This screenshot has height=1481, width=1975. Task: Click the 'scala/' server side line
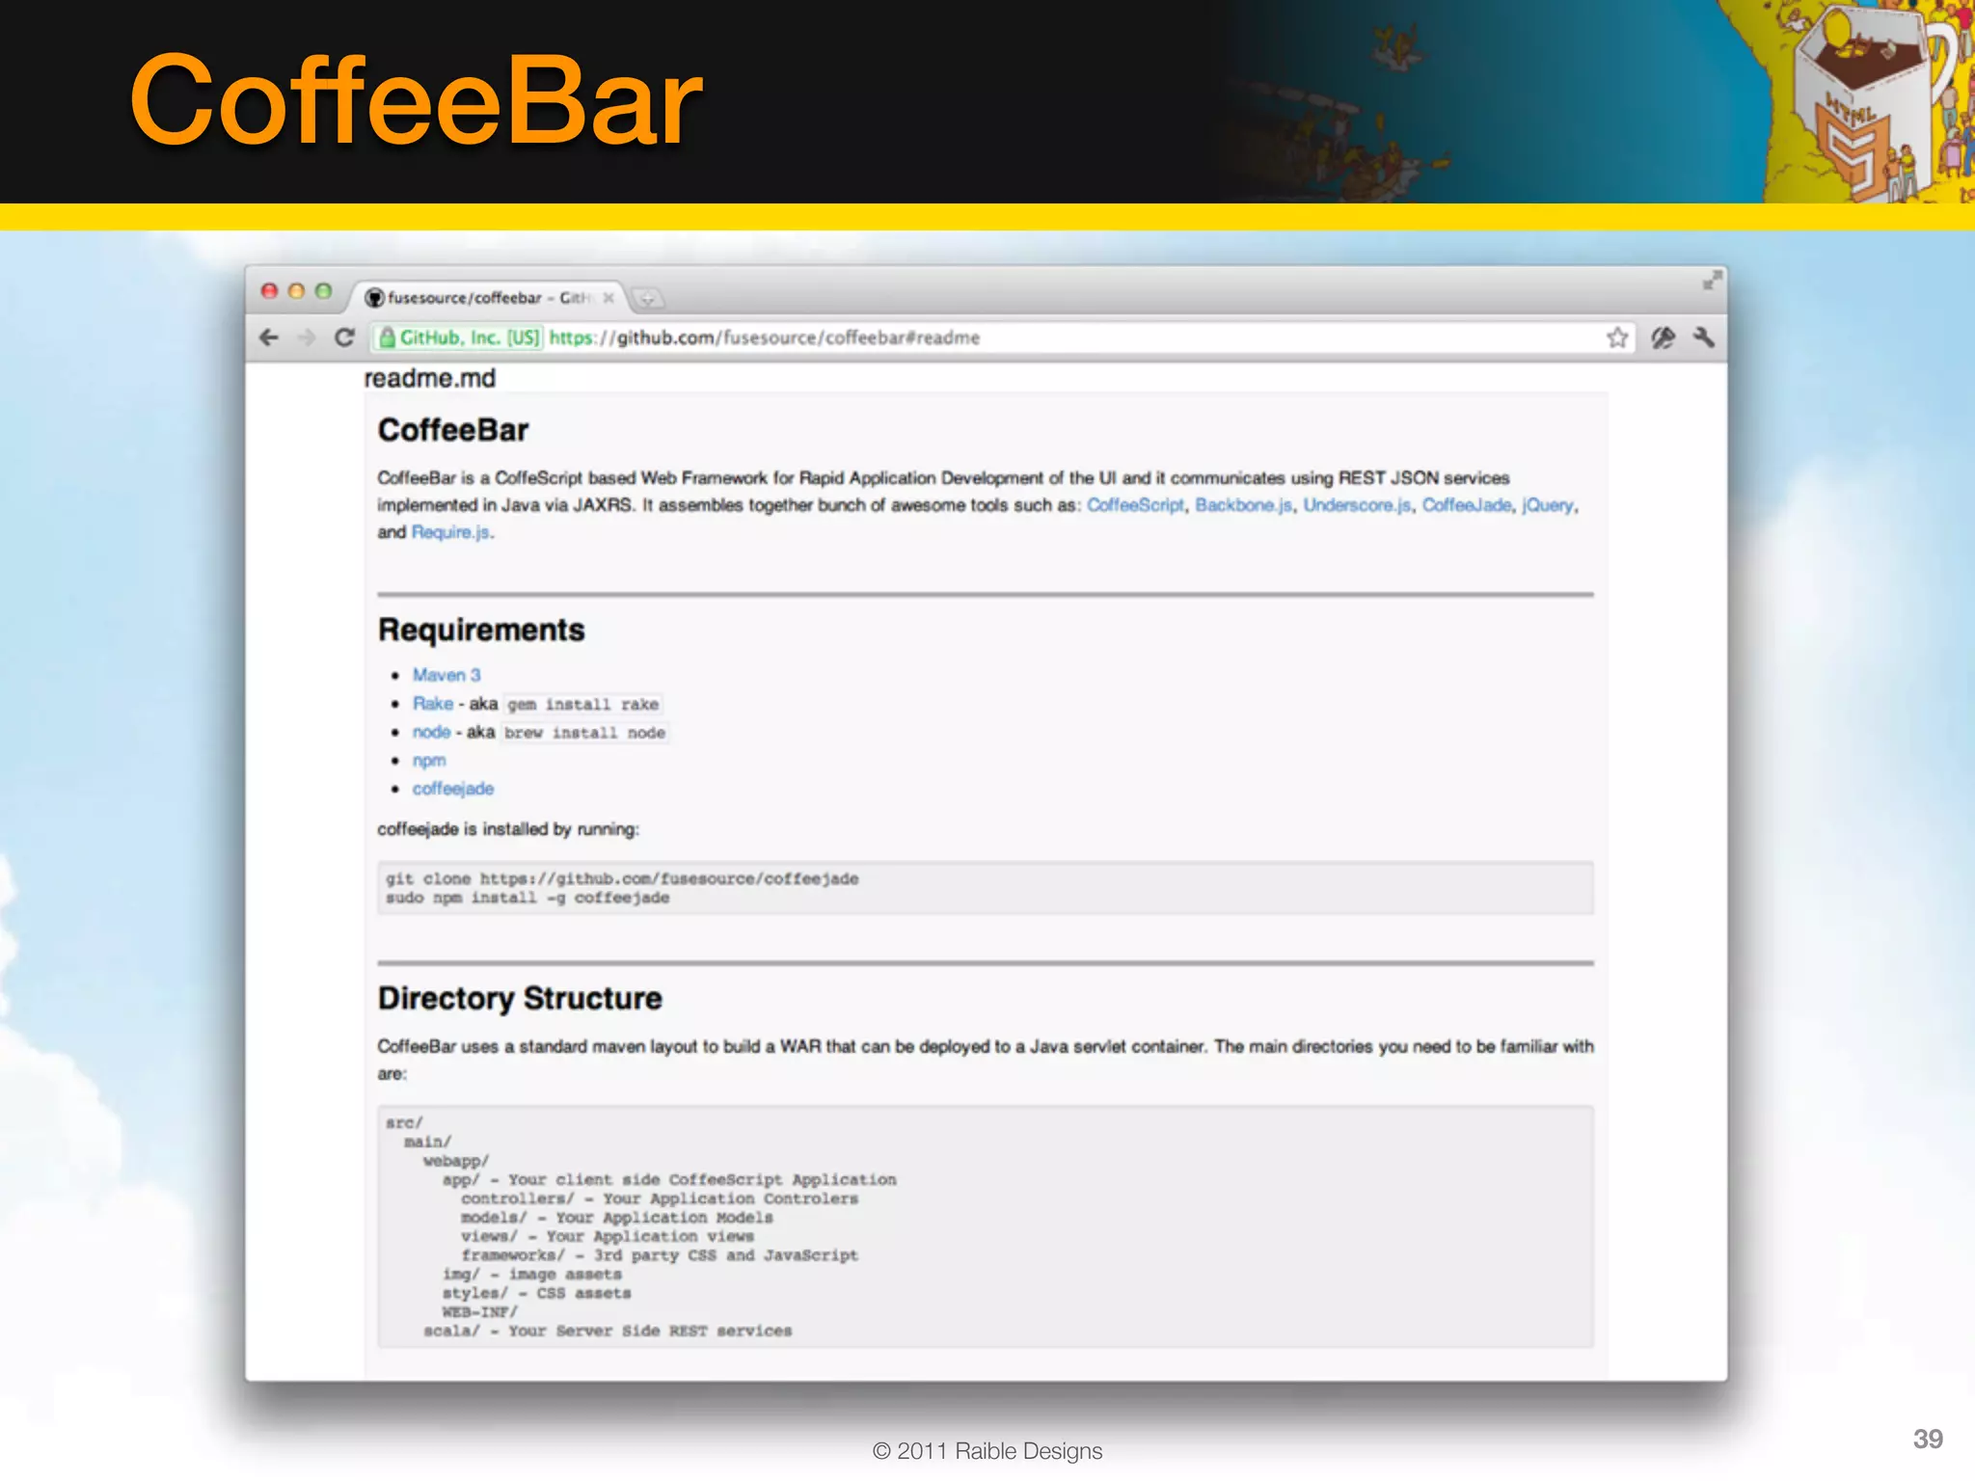click(x=609, y=1331)
